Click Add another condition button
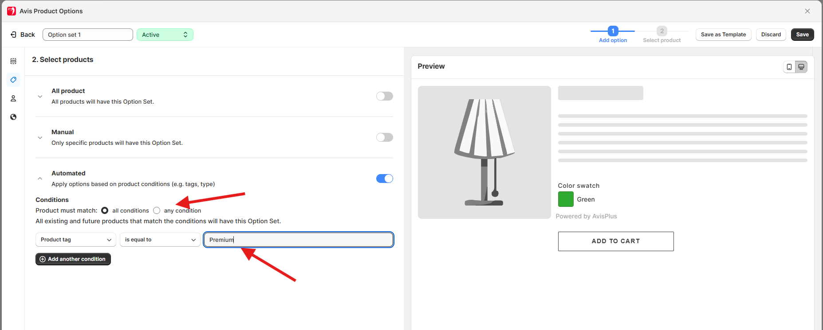Image resolution: width=823 pixels, height=330 pixels. (x=73, y=259)
